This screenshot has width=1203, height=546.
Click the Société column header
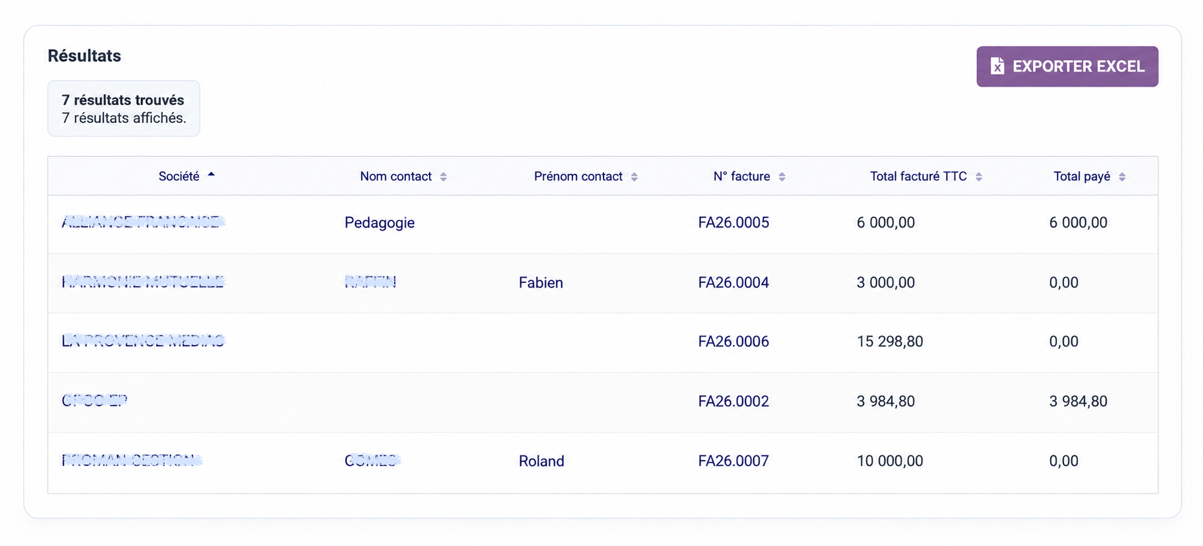pyautogui.click(x=179, y=176)
